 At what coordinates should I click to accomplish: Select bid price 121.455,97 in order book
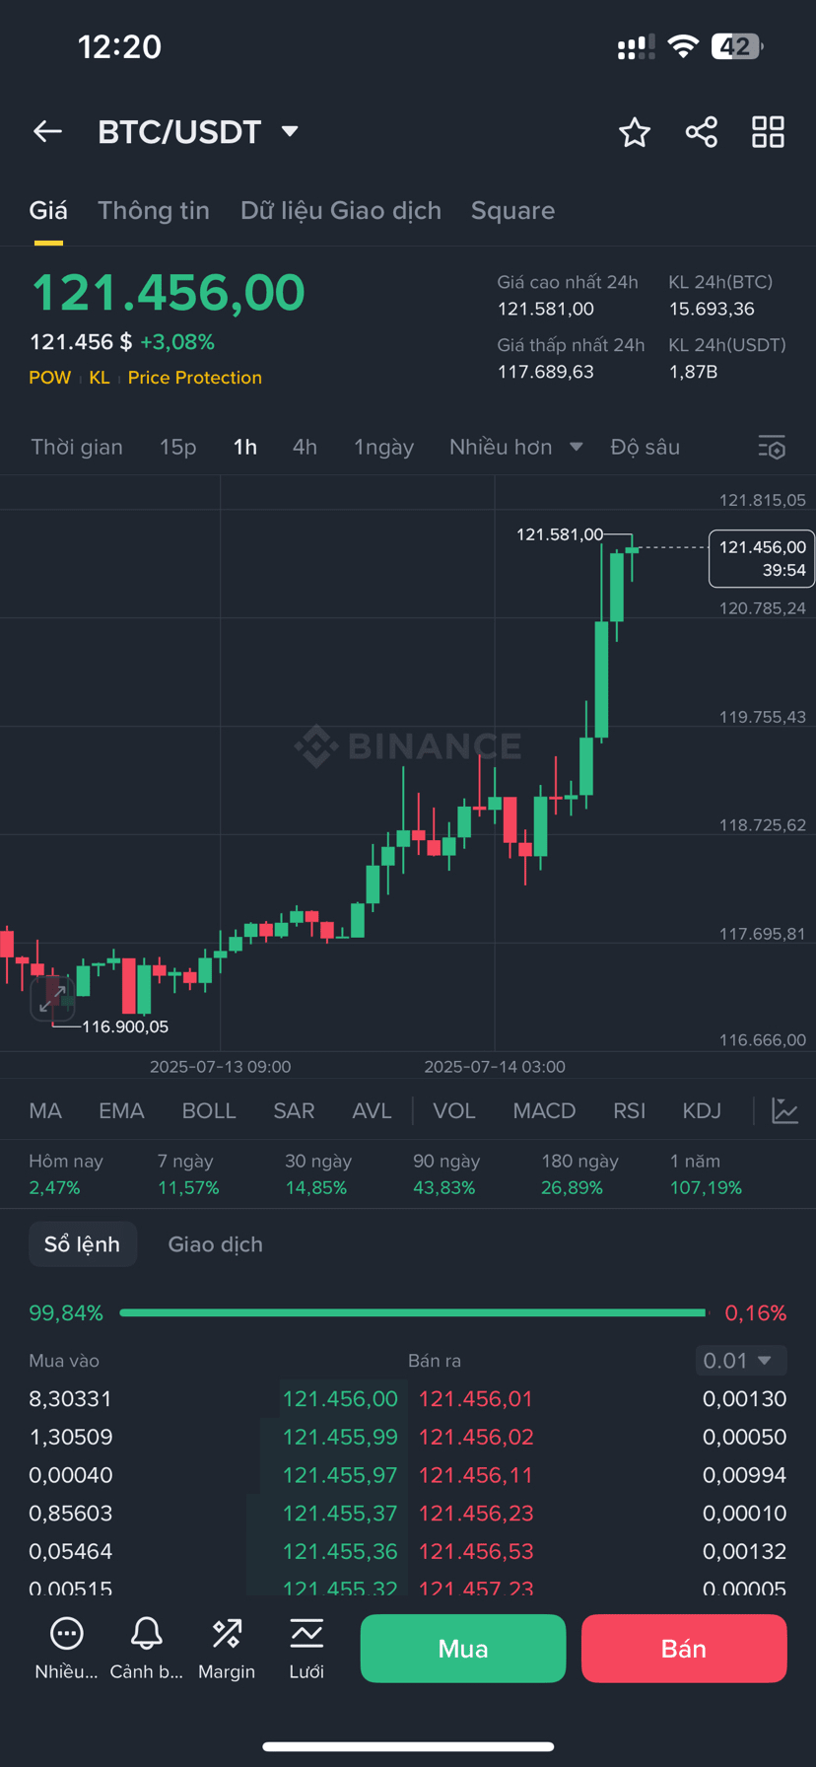pyautogui.click(x=340, y=1475)
